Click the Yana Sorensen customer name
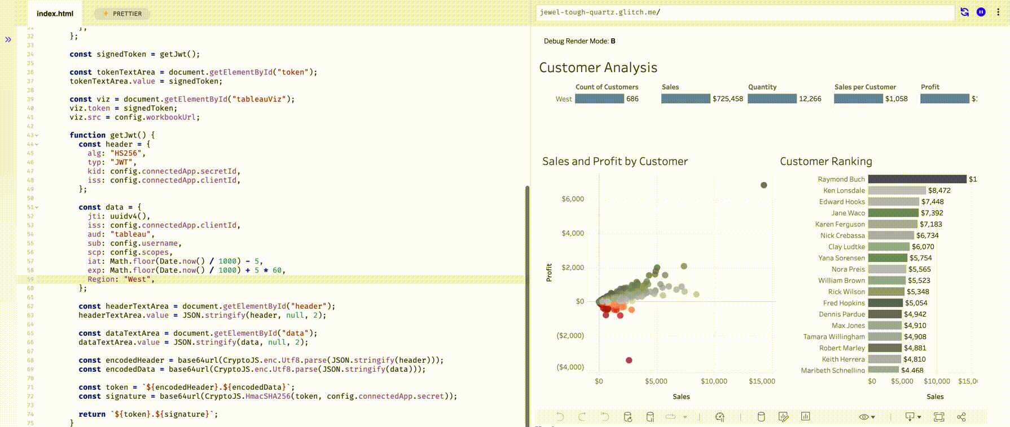 [841, 258]
